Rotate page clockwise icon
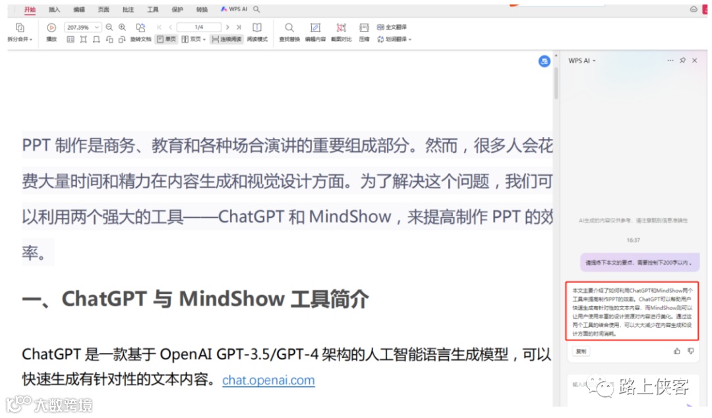The image size is (712, 418). point(122,39)
